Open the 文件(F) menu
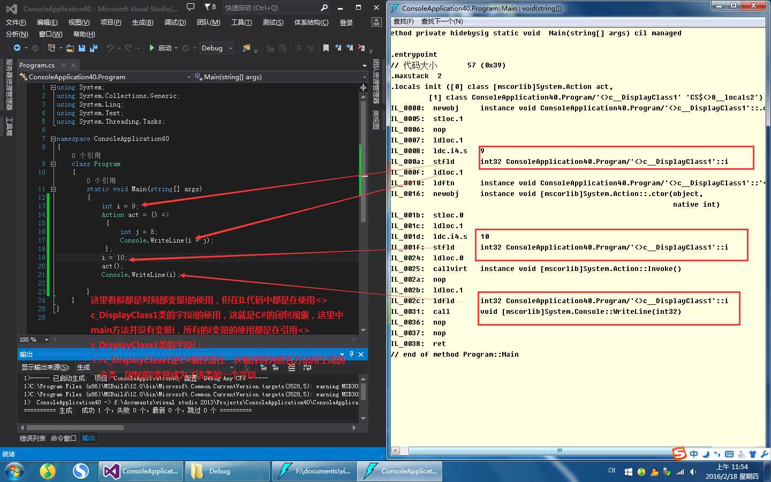The width and height of the screenshot is (771, 482). (x=16, y=22)
